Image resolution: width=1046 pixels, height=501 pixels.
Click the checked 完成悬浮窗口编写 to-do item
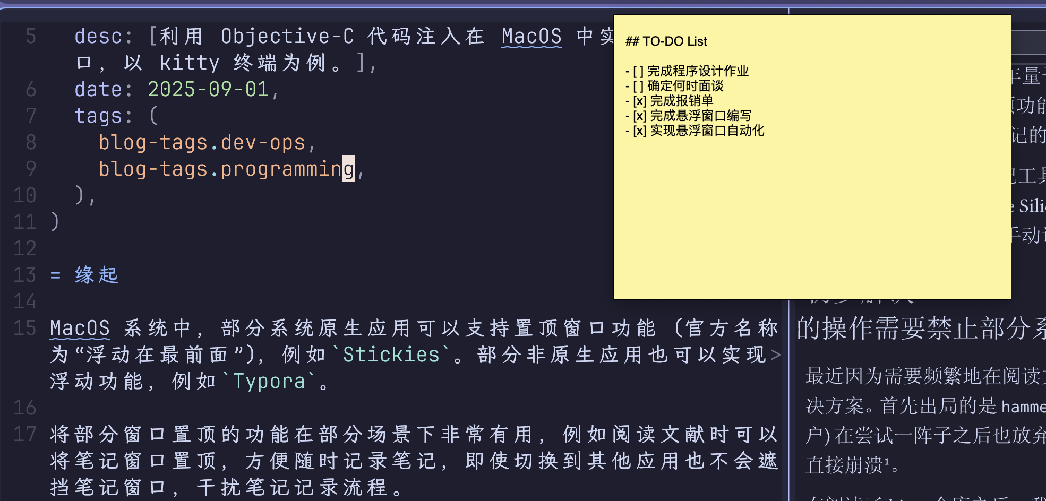688,116
